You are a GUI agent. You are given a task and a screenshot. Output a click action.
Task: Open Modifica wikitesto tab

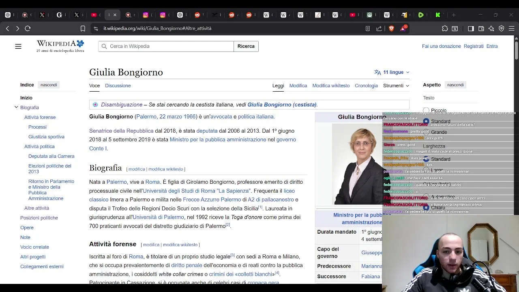coord(331,86)
